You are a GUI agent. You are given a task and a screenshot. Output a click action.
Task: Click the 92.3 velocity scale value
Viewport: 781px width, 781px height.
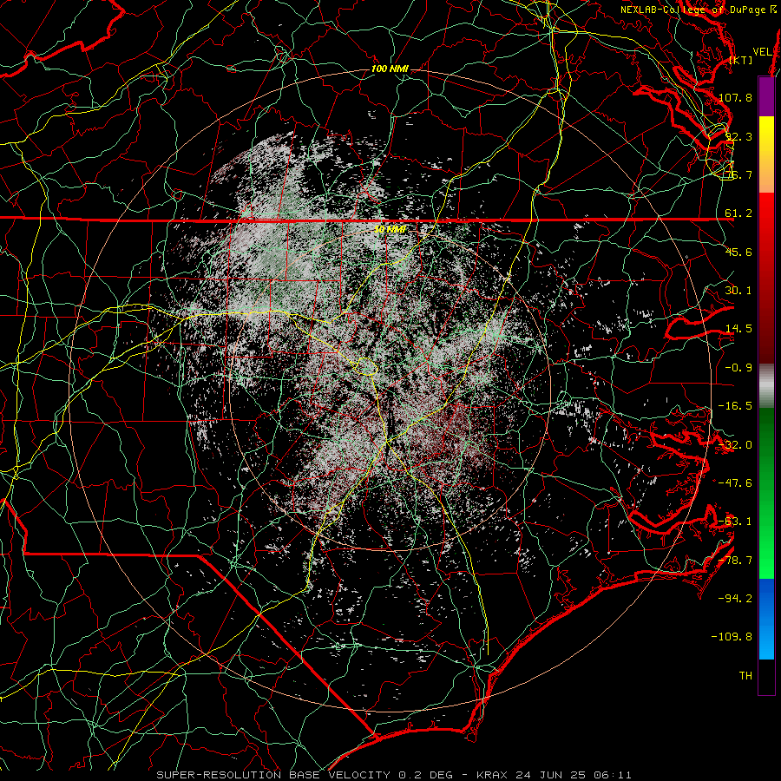738,136
